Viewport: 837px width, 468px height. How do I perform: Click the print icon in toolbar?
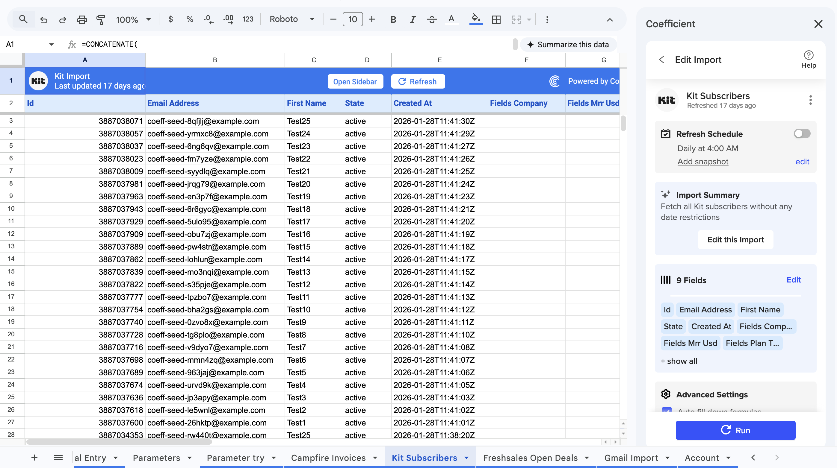tap(81, 19)
